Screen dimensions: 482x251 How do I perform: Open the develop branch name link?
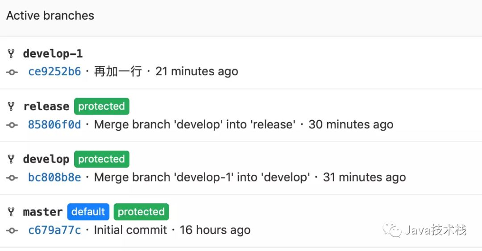pyautogui.click(x=46, y=159)
